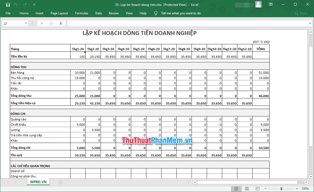Viewport: 314px width, 192px height.
Task: Open Insert Function with the fx icon
Action: pos(61,23)
